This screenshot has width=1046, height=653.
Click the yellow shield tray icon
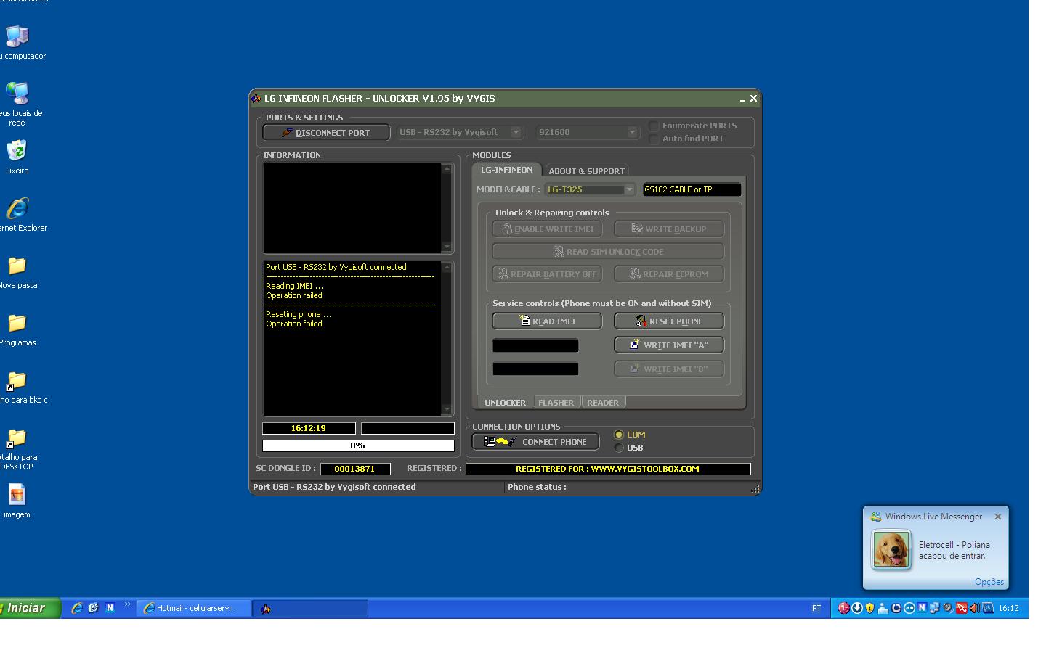(869, 608)
